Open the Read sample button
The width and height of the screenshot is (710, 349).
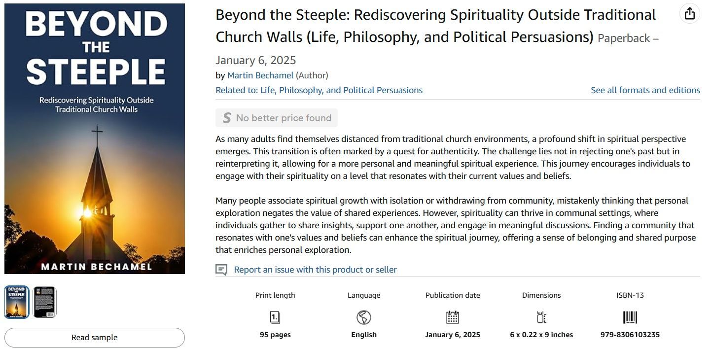pyautogui.click(x=95, y=338)
